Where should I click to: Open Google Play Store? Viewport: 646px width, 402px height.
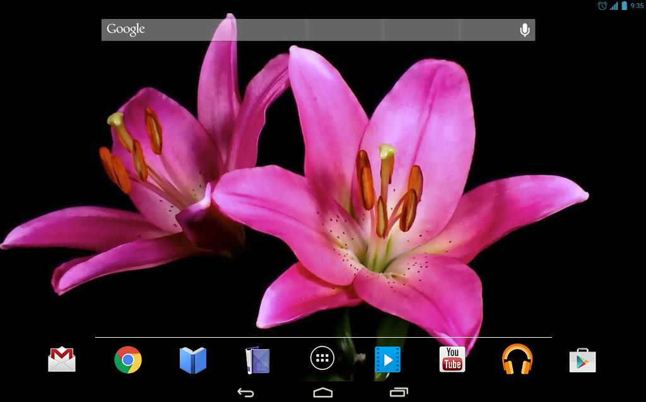582,360
